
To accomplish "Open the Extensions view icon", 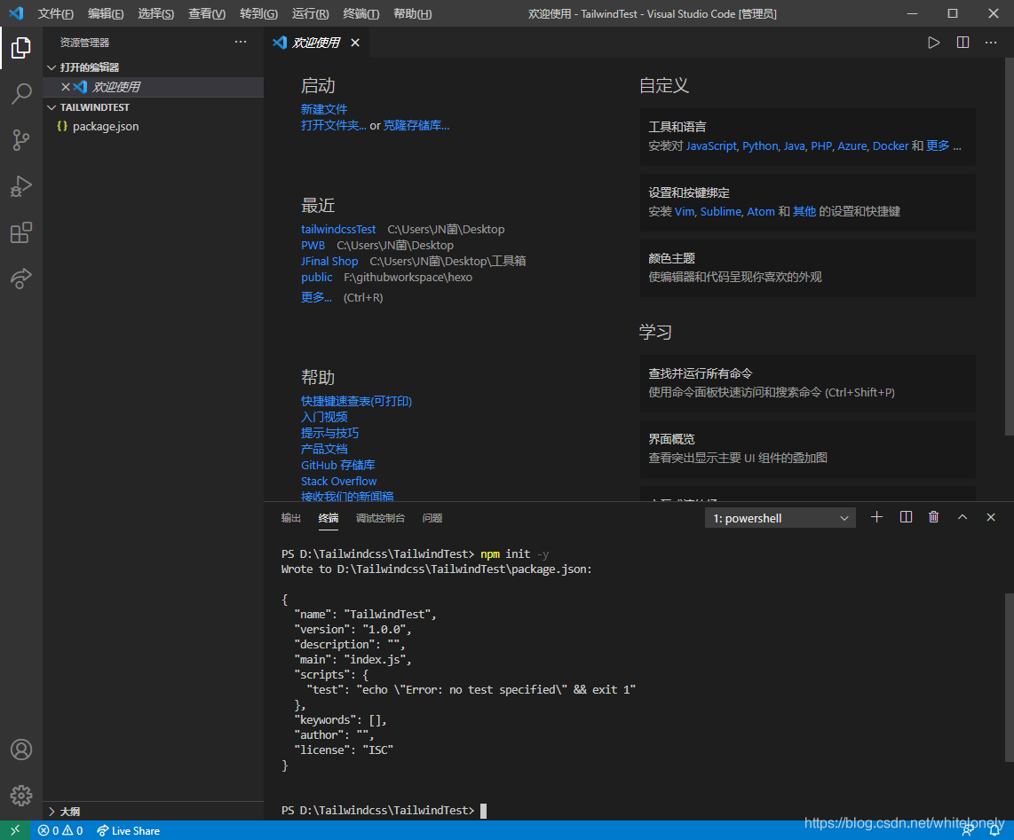I will point(20,232).
